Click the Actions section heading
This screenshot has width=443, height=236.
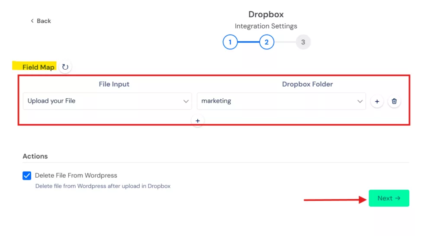tap(35, 156)
